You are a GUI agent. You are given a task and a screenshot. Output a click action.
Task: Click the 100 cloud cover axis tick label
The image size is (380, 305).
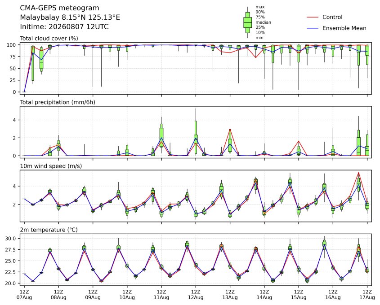click(x=11, y=45)
